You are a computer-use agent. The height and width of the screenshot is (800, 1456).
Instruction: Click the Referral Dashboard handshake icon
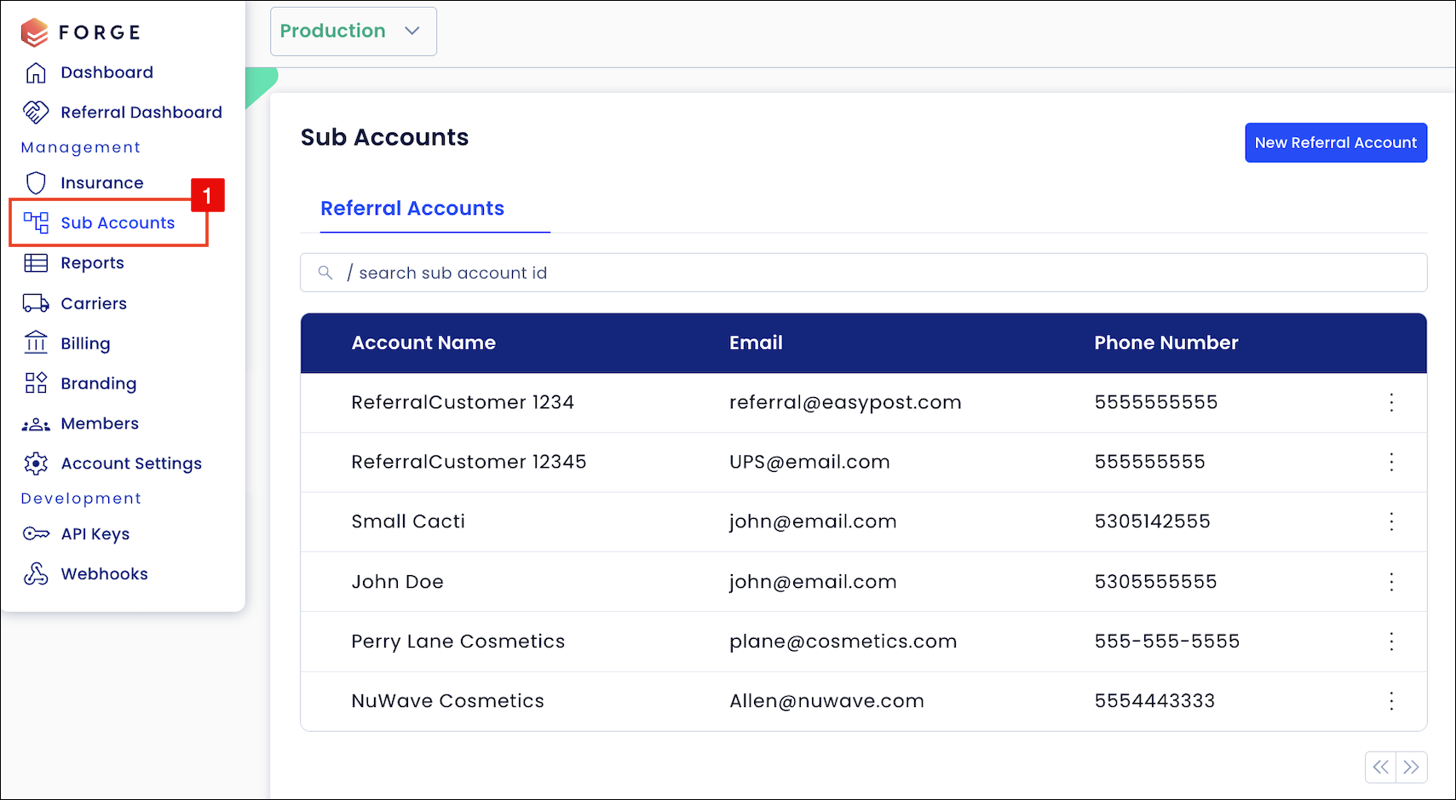36,112
